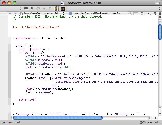162x125 pixels.
Task: Open the debugger window spray-can icon
Action: click(x=56, y=9)
